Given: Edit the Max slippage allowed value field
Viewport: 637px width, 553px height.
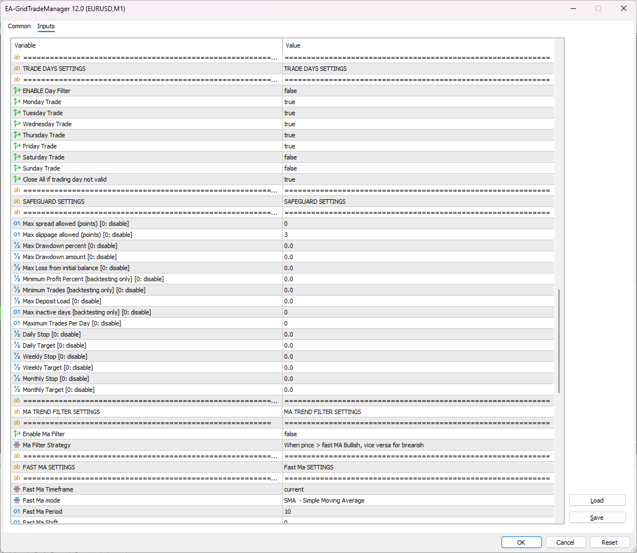Looking at the screenshot, I should 418,235.
